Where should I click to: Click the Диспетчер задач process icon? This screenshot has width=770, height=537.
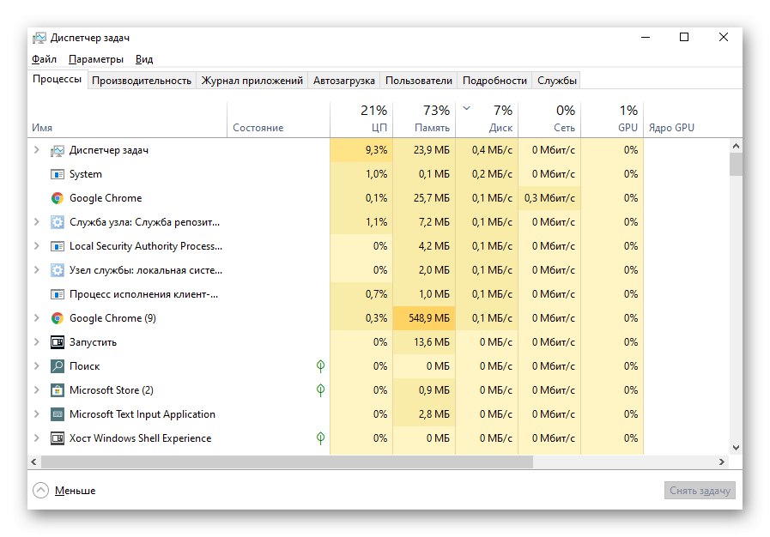56,149
